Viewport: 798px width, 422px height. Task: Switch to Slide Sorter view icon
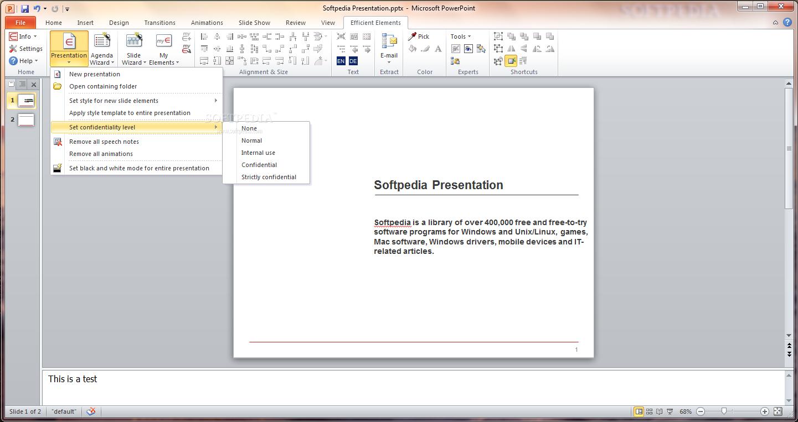pyautogui.click(x=649, y=411)
